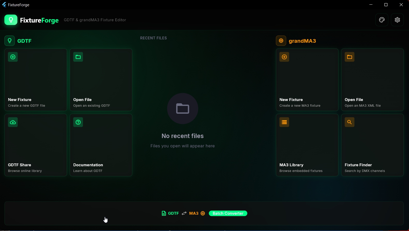The height and width of the screenshot is (231, 409).
Task: Open the settings gear in header
Action: (397, 20)
